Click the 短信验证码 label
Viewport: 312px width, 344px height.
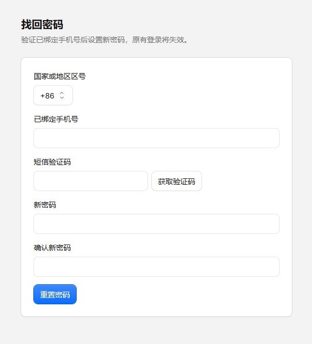point(52,162)
